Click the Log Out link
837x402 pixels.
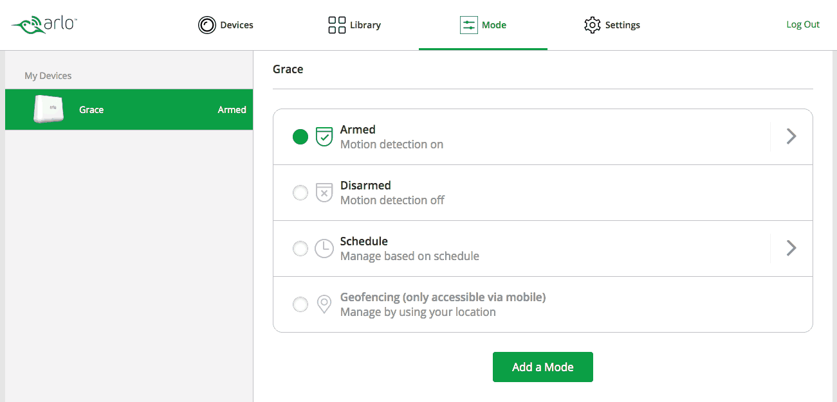pyautogui.click(x=803, y=24)
